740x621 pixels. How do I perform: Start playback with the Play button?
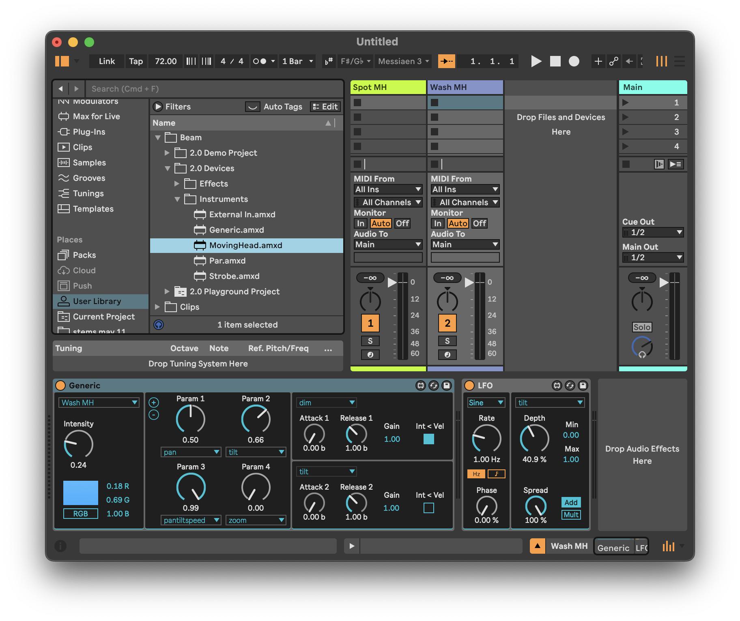point(536,61)
